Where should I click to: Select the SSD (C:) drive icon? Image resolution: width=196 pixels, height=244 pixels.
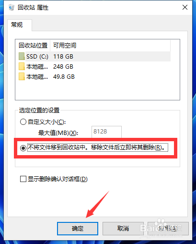[22, 56]
